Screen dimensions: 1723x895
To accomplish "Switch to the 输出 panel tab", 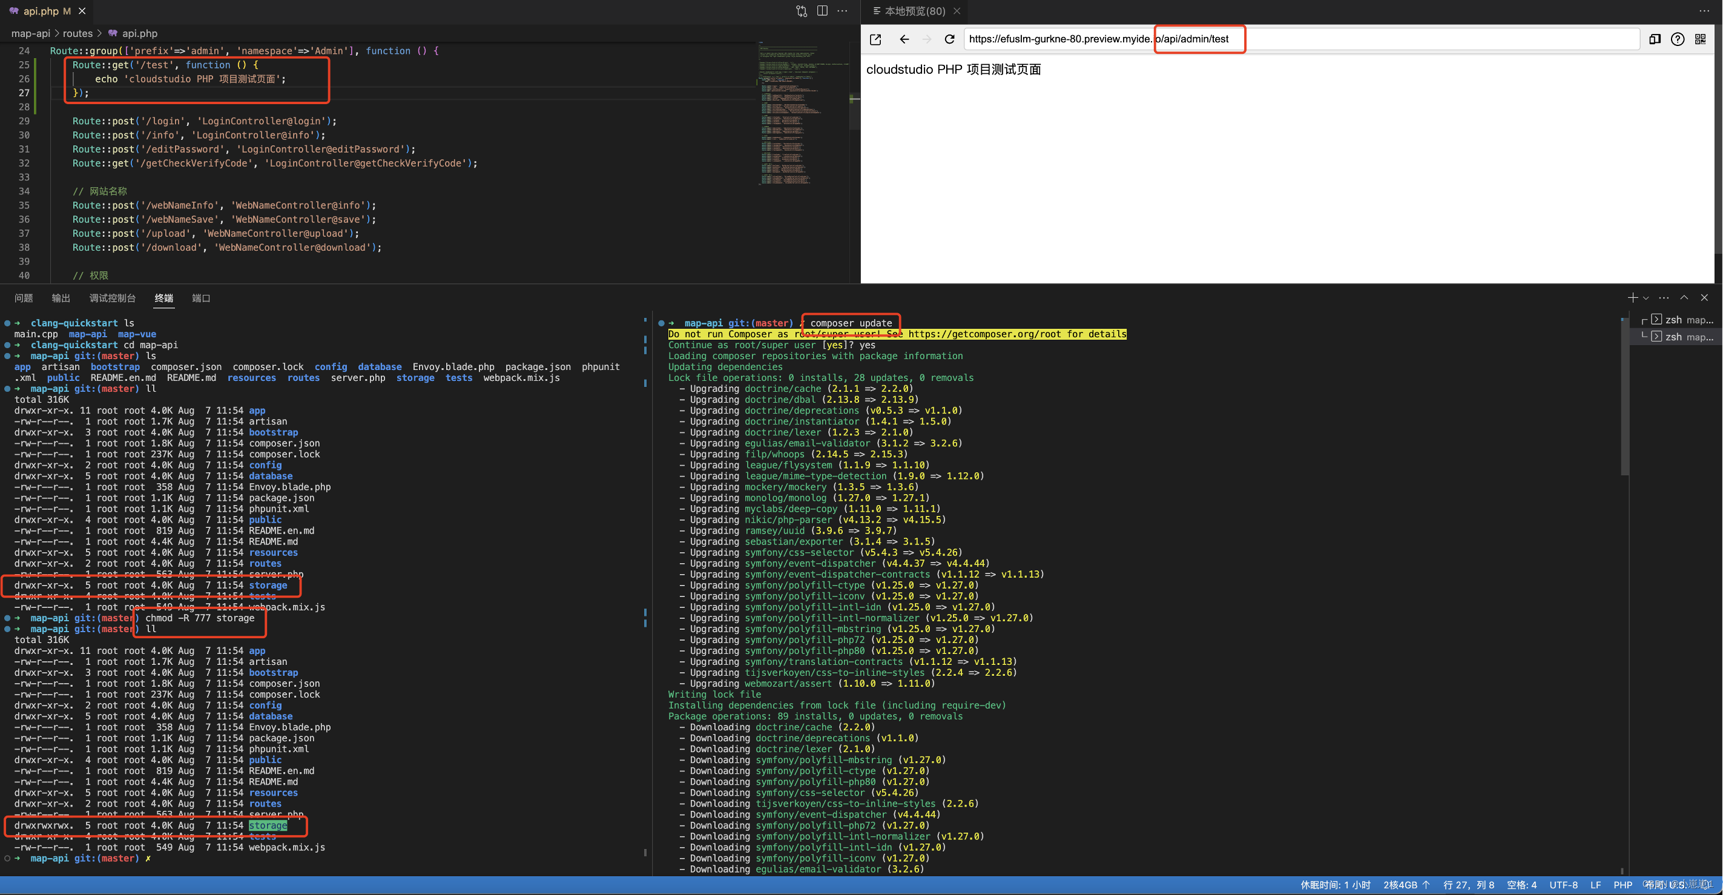I will point(61,299).
